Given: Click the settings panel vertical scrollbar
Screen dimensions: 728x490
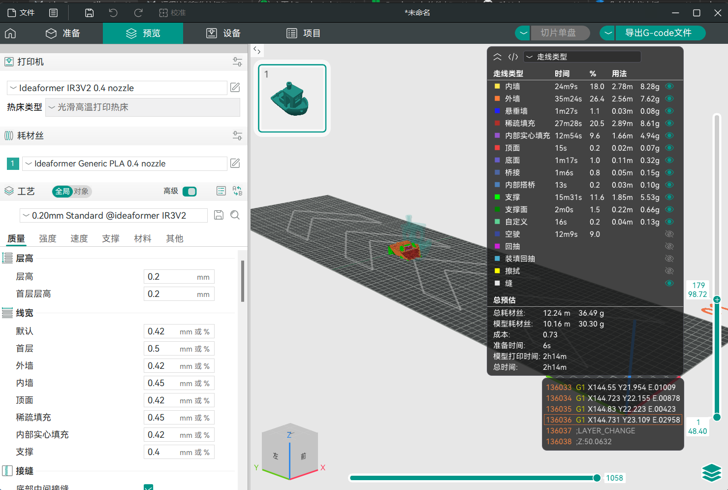Looking at the screenshot, I should pos(243,281).
